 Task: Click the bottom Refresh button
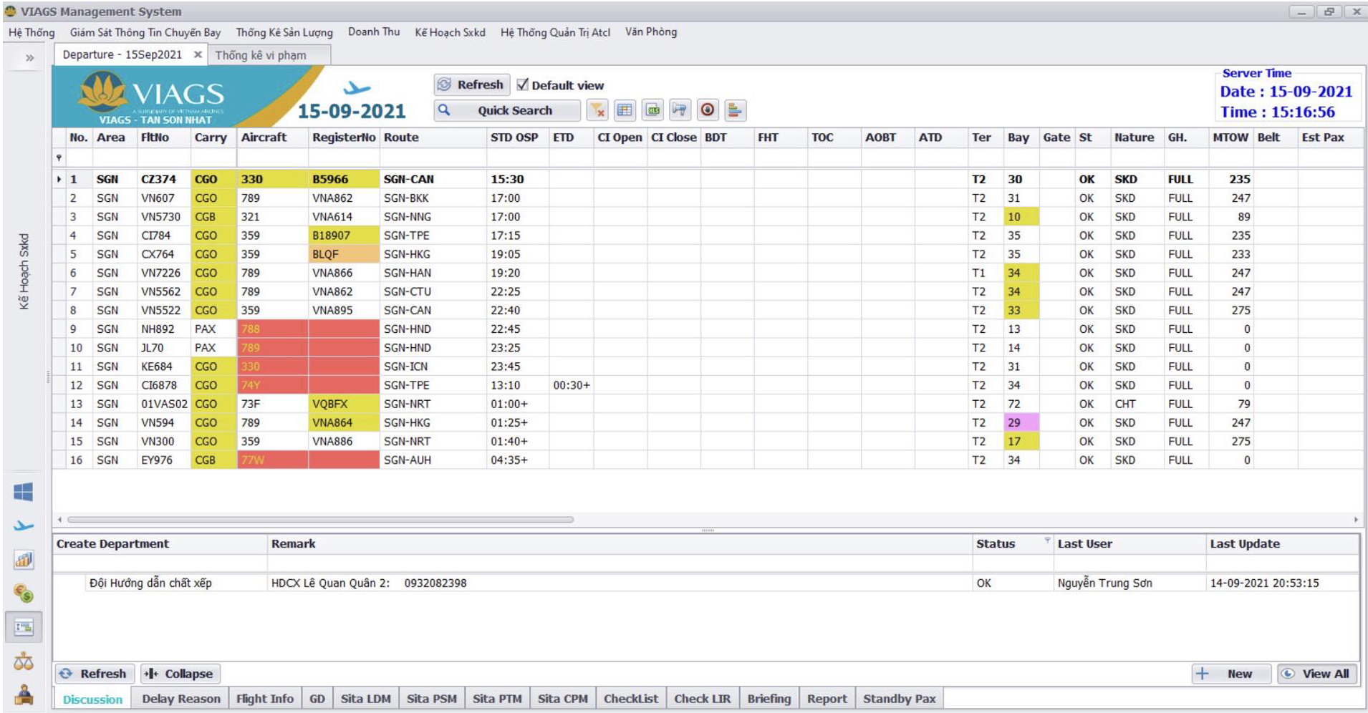click(95, 674)
